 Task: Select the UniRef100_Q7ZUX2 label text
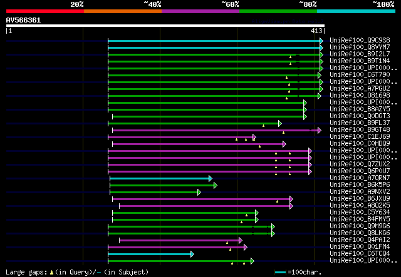[x=360, y=164]
